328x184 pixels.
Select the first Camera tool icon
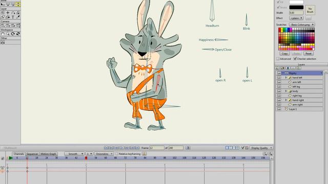pyautogui.click(x=3, y=26)
